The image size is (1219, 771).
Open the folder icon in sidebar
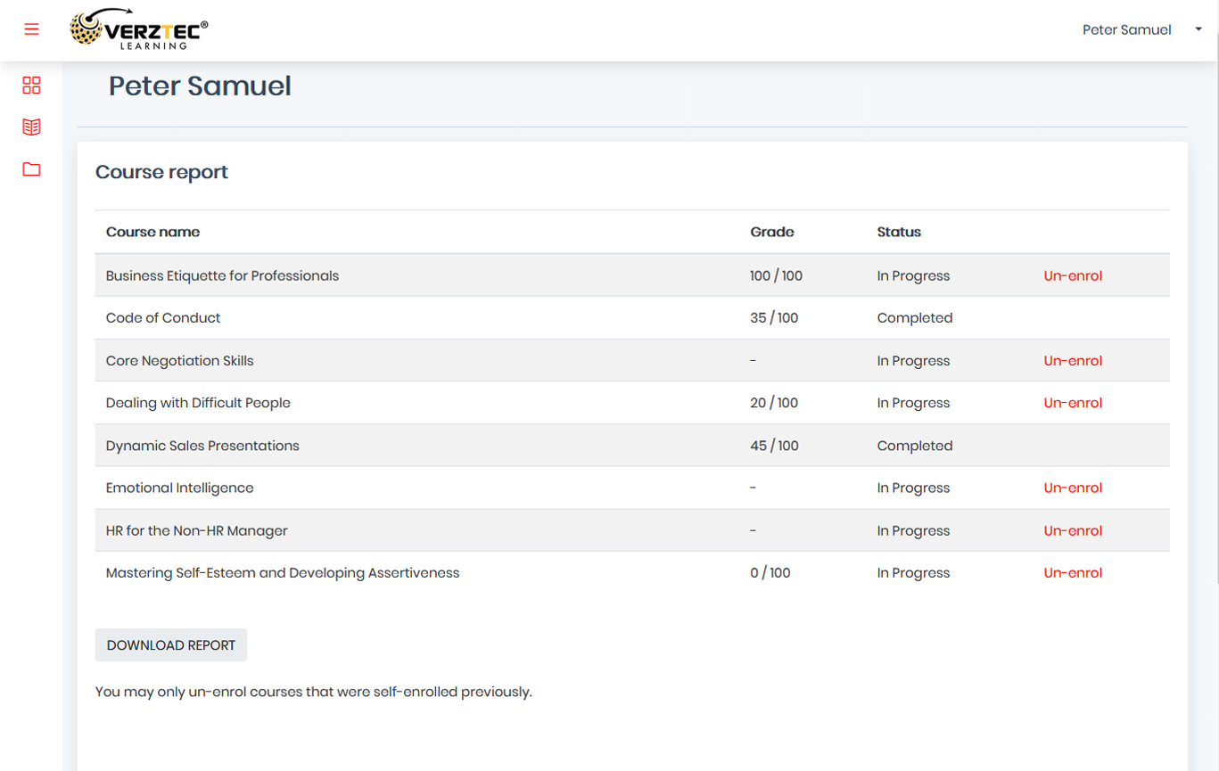[31, 169]
